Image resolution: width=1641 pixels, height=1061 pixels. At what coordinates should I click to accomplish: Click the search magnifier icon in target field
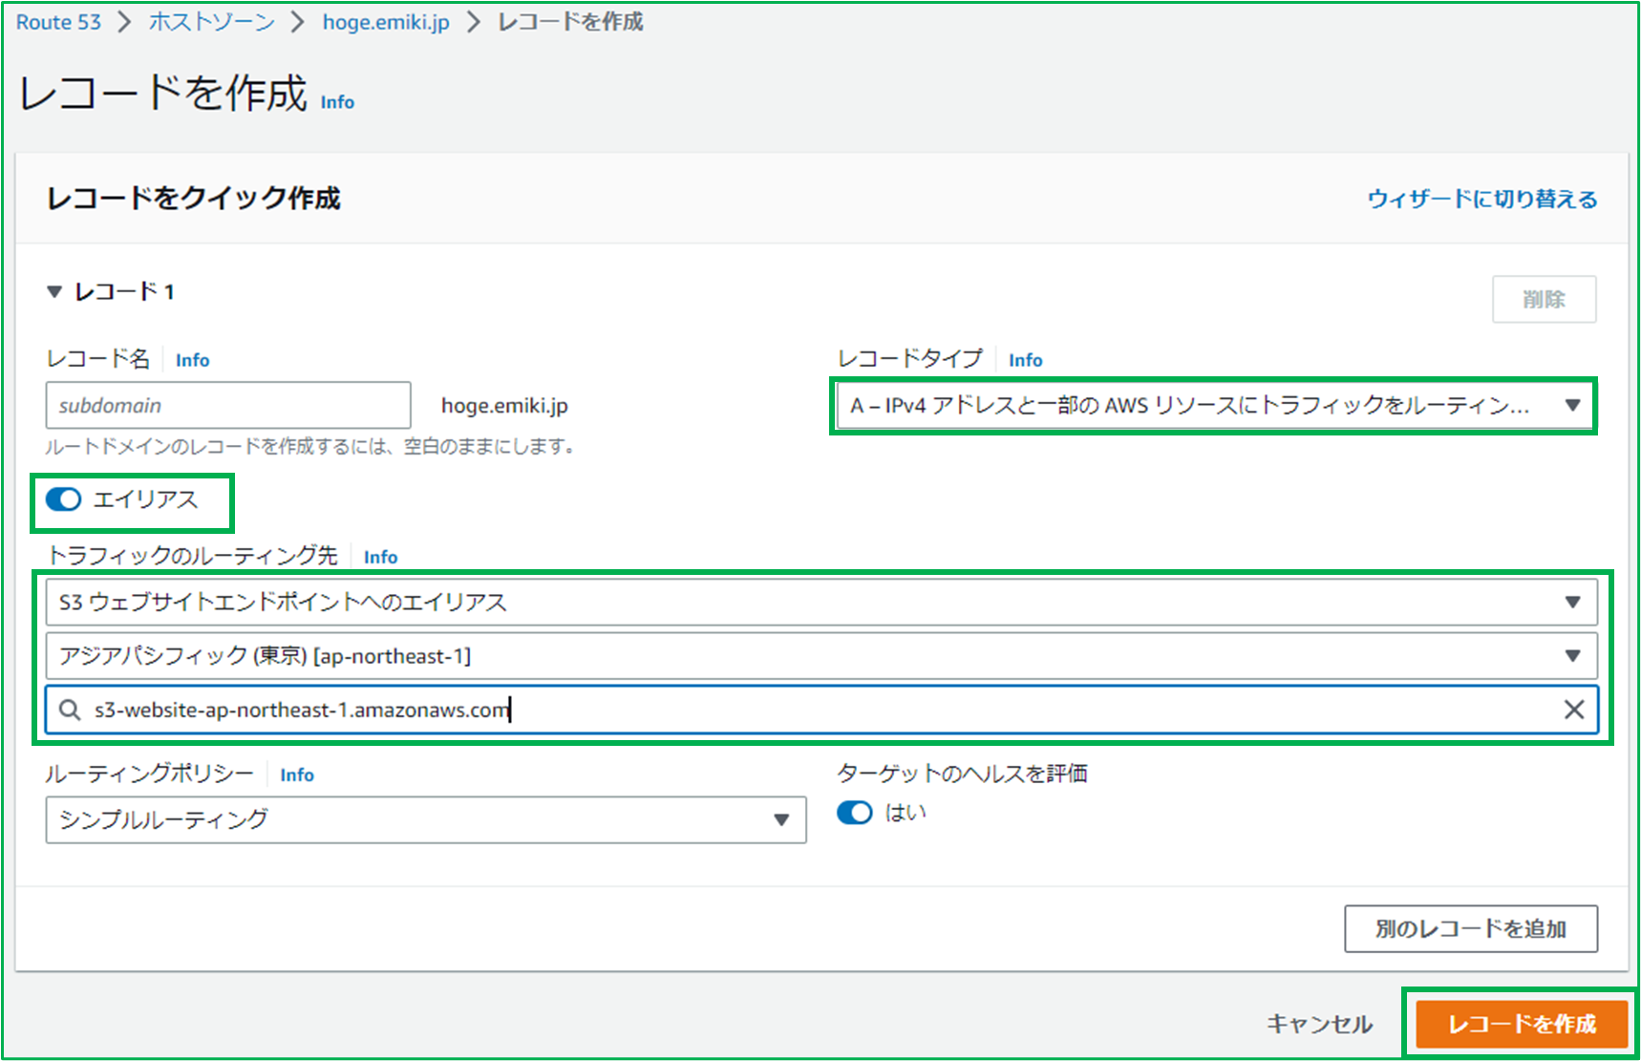70,710
